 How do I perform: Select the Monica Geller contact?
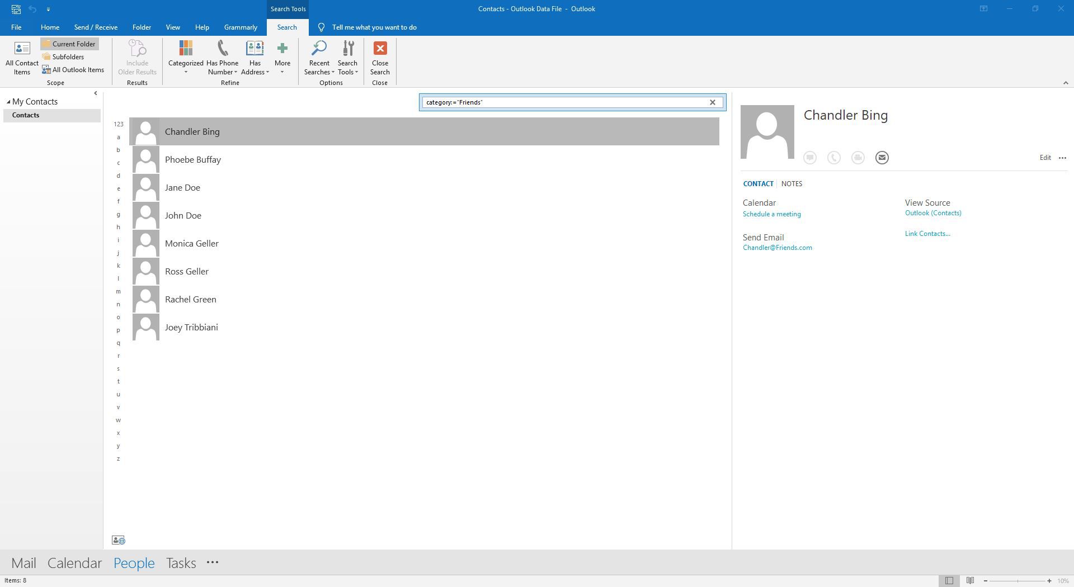[425, 243]
